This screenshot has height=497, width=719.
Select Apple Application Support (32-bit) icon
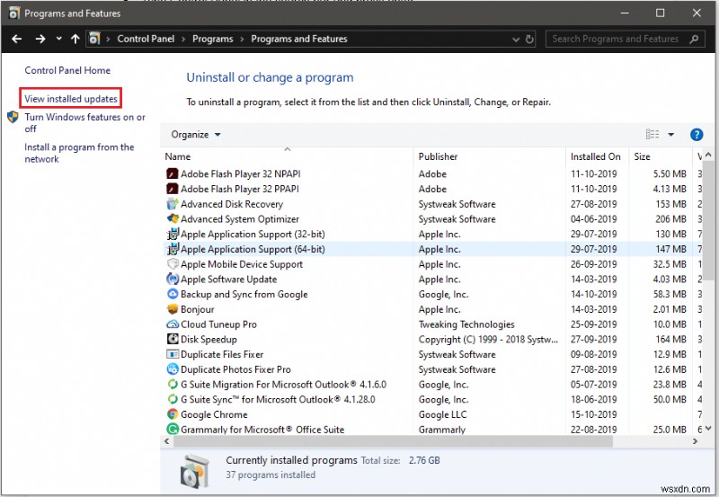click(x=173, y=234)
